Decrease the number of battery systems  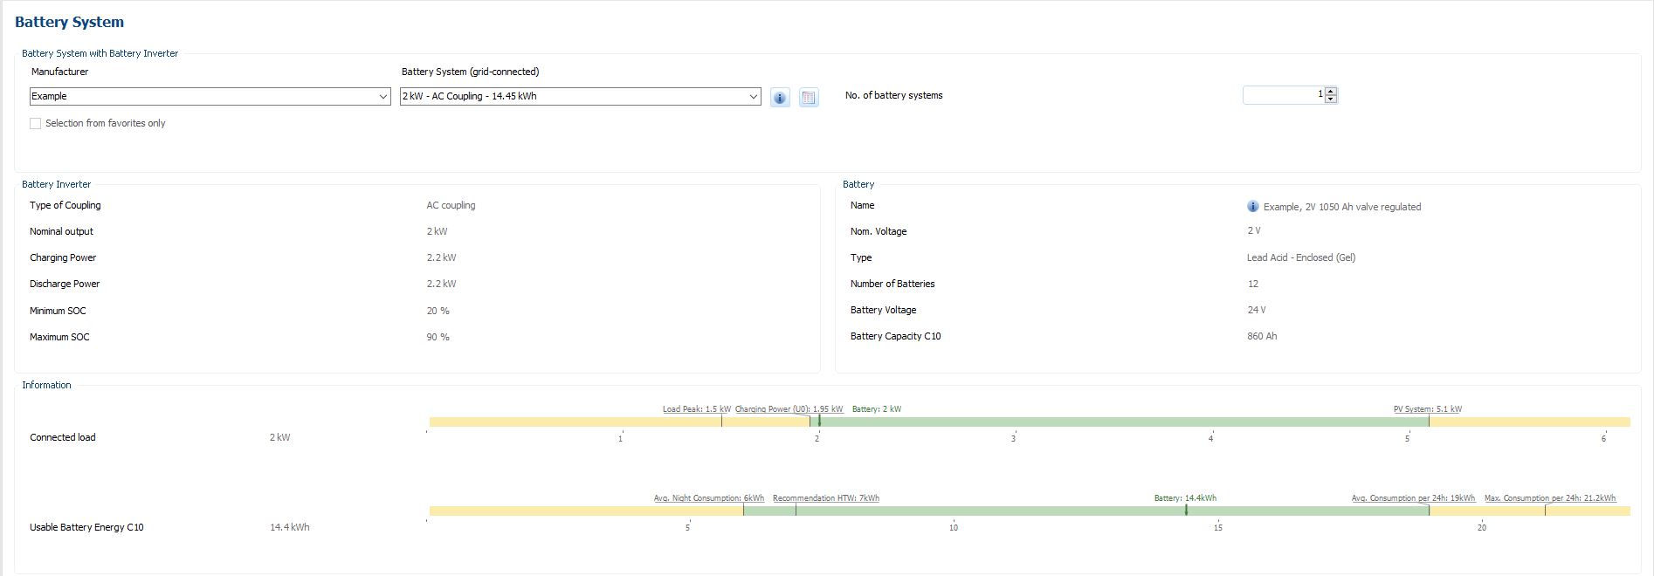1330,99
